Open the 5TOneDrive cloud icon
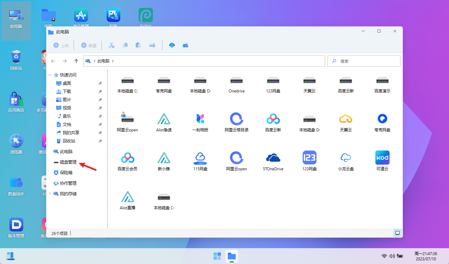Image resolution: width=449 pixels, height=264 pixels. click(x=273, y=158)
